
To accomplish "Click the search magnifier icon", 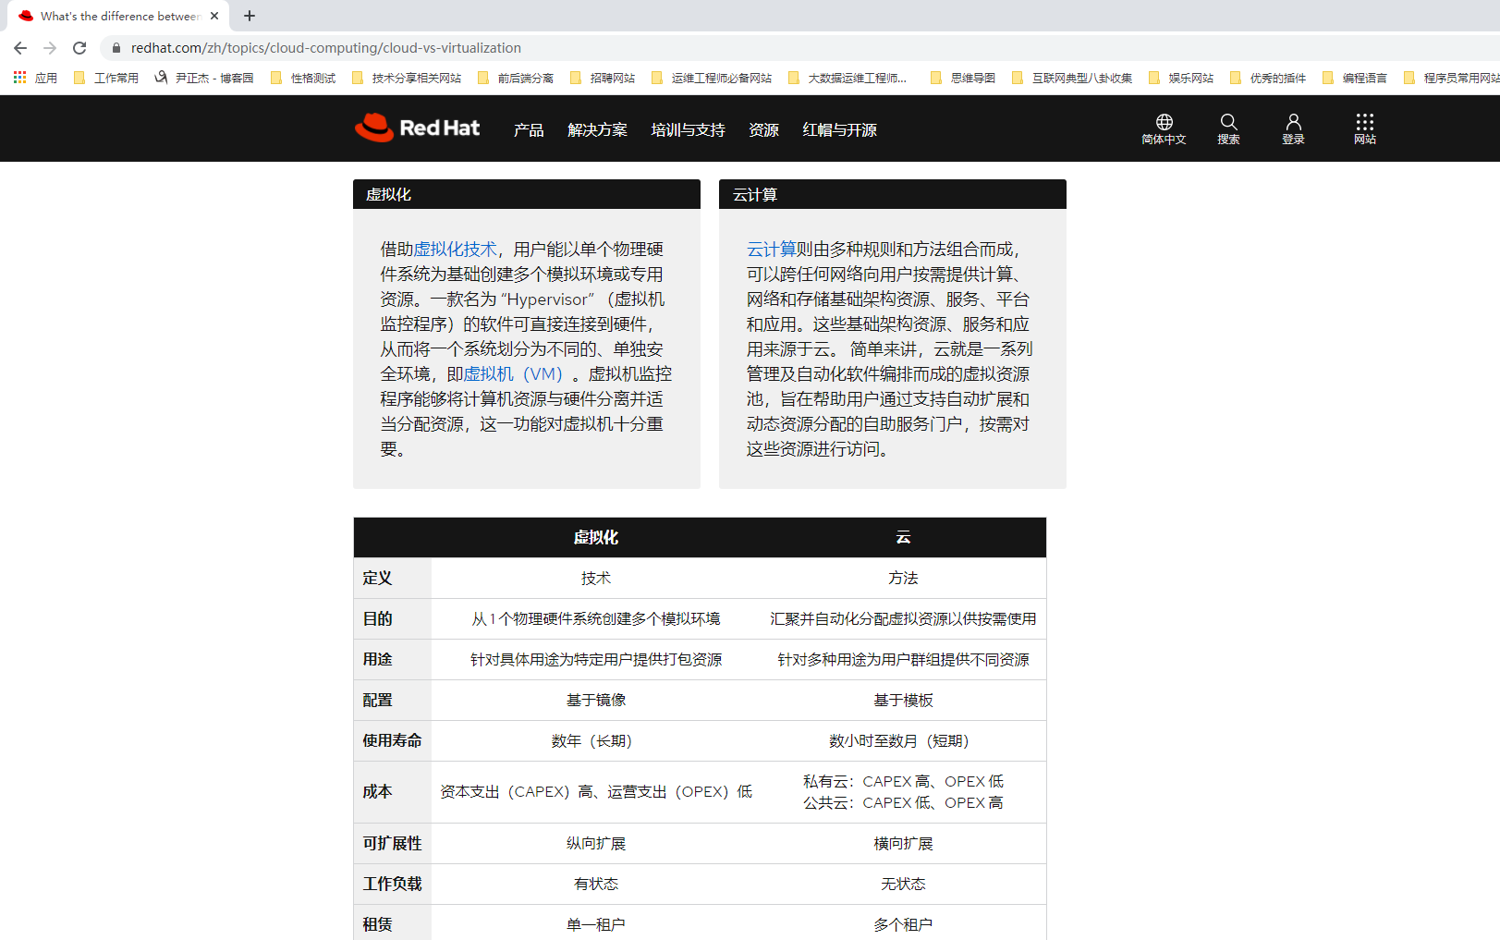I will pyautogui.click(x=1228, y=123).
